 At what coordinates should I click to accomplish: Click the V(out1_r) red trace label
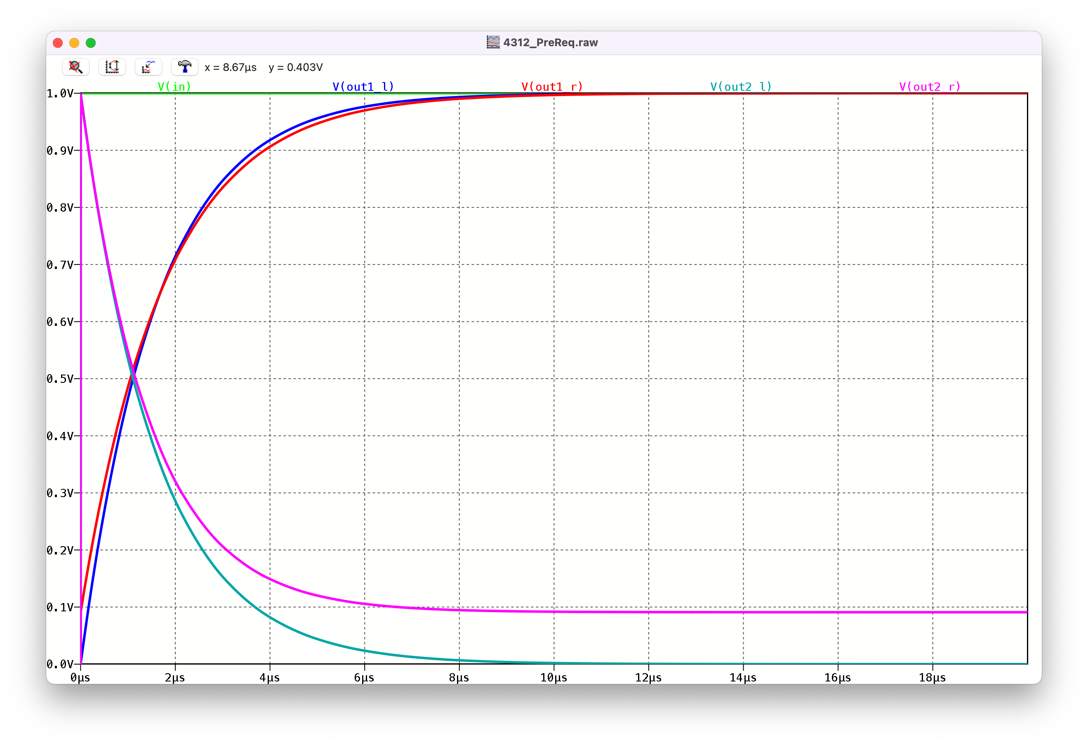click(552, 87)
